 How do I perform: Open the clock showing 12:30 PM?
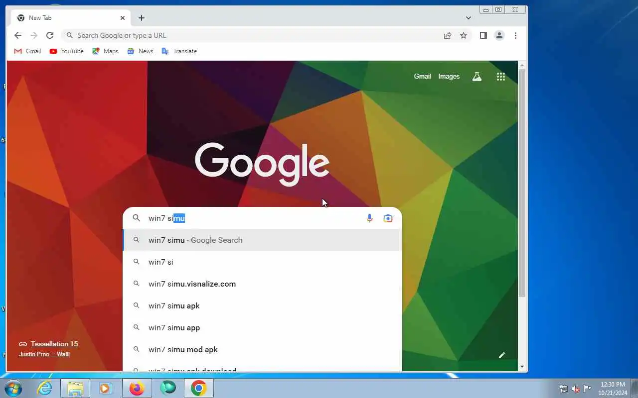613,389
